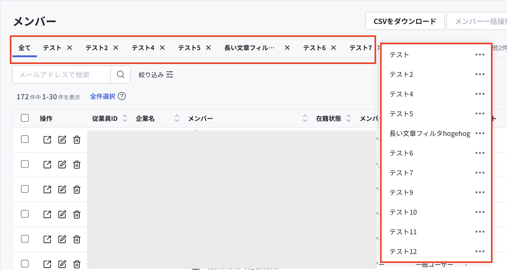Sort by 従業員ID column arrows
The height and width of the screenshot is (270, 507).
pos(125,118)
